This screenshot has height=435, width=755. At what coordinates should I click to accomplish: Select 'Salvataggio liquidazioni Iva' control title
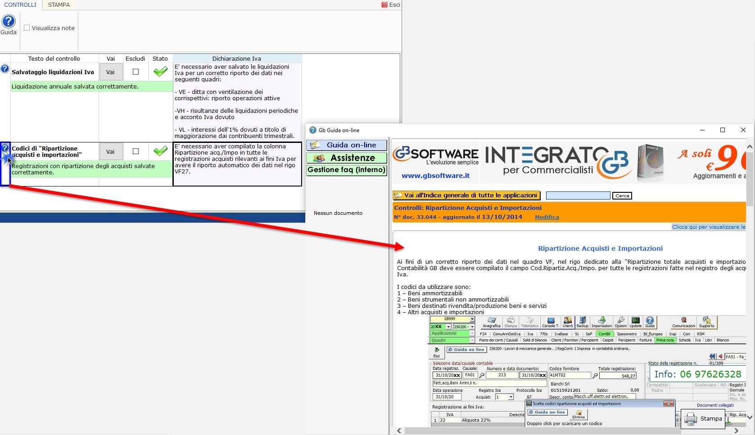click(53, 72)
